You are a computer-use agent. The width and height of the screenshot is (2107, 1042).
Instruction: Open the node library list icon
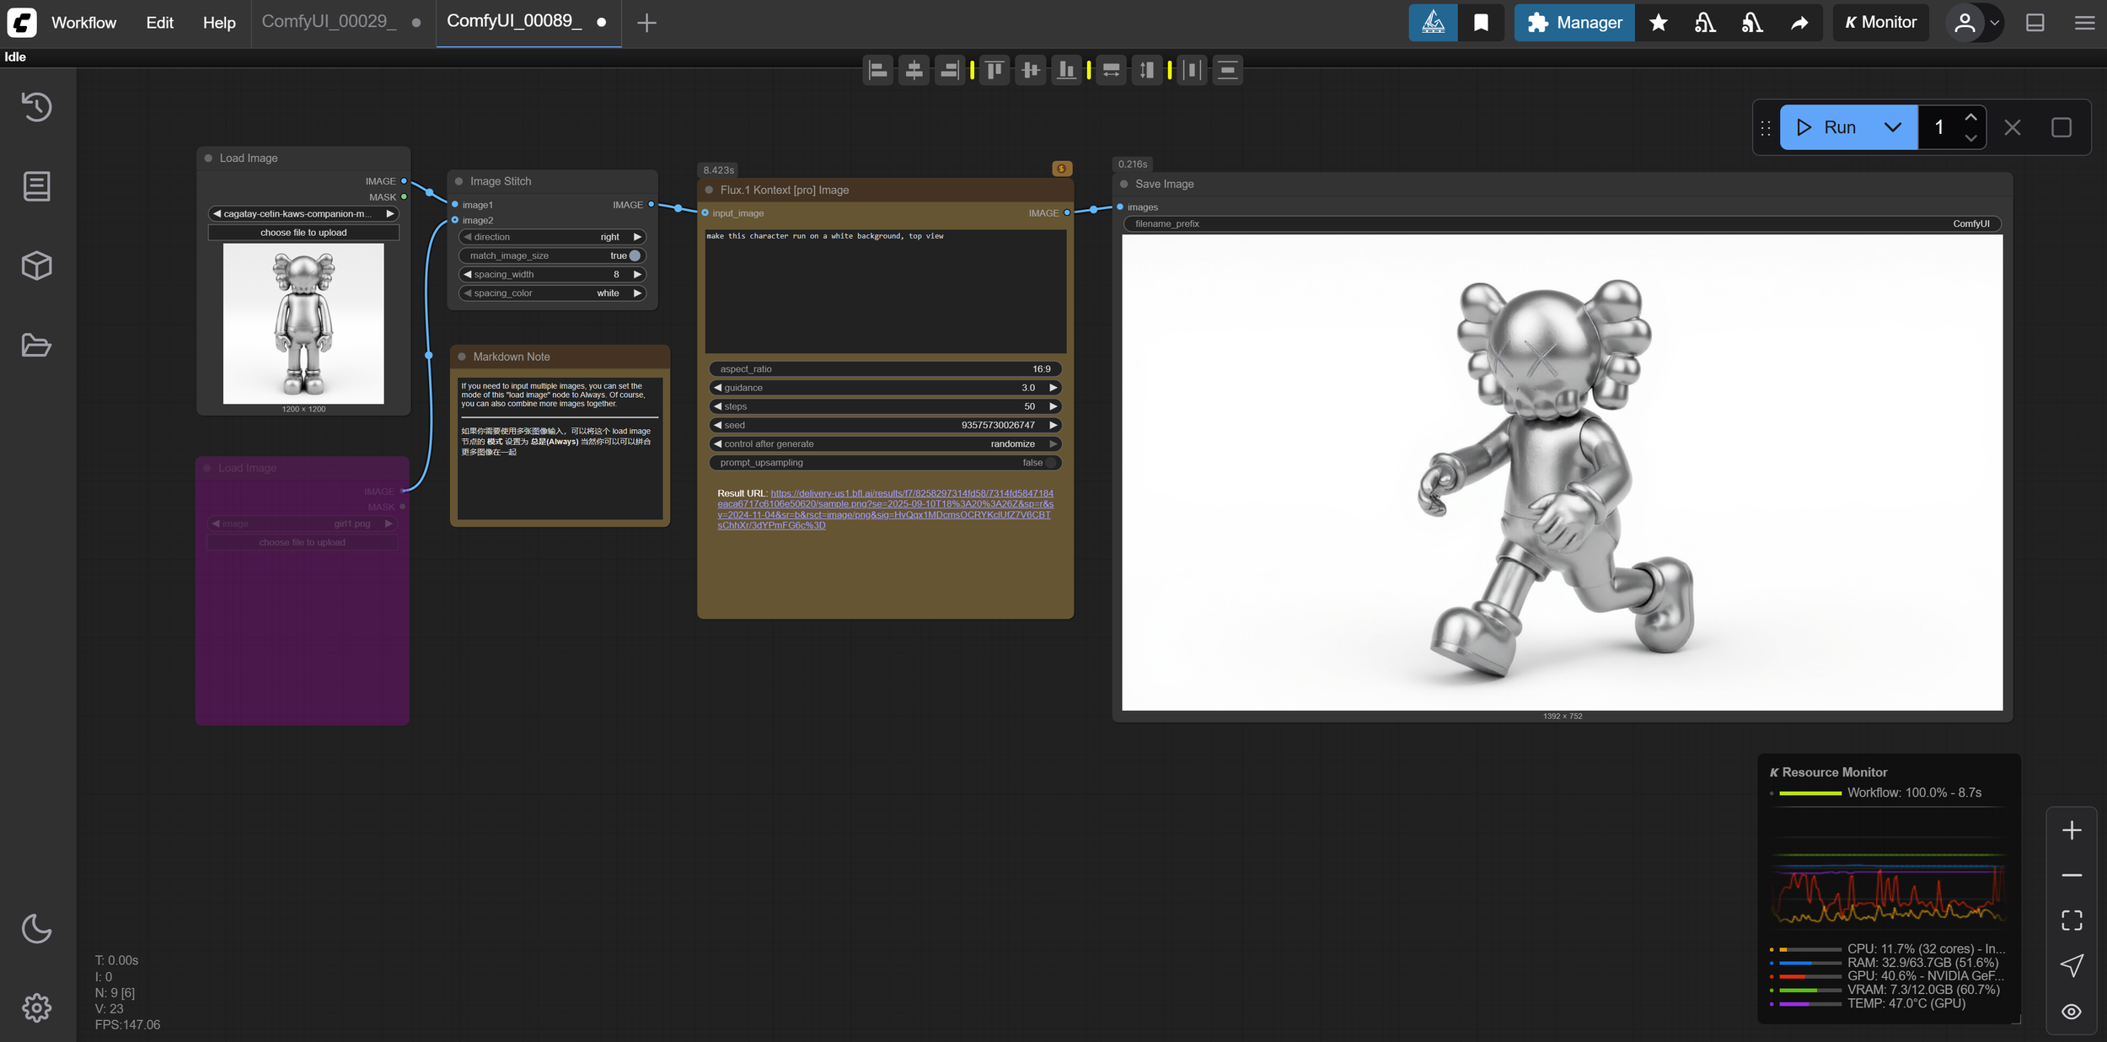[36, 186]
